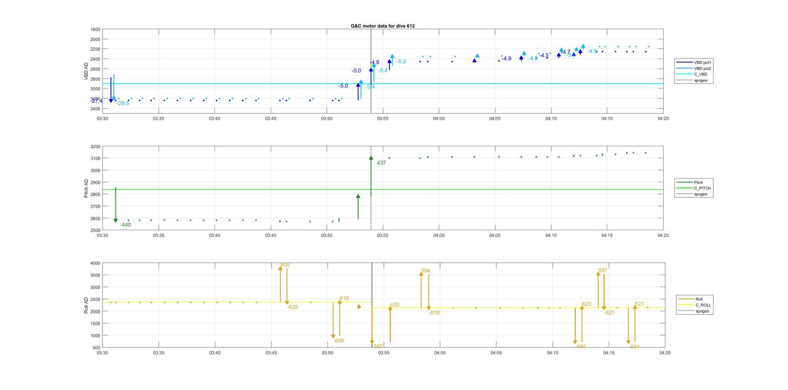Click the '619' roll data label
The height and width of the screenshot is (390, 788).
click(x=344, y=299)
